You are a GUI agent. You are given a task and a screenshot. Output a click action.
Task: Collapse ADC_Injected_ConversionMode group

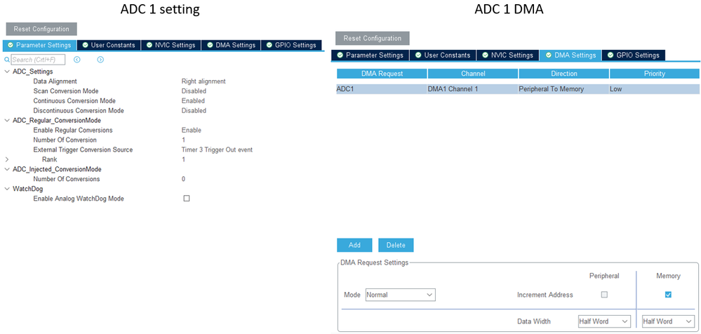pyautogui.click(x=7, y=170)
